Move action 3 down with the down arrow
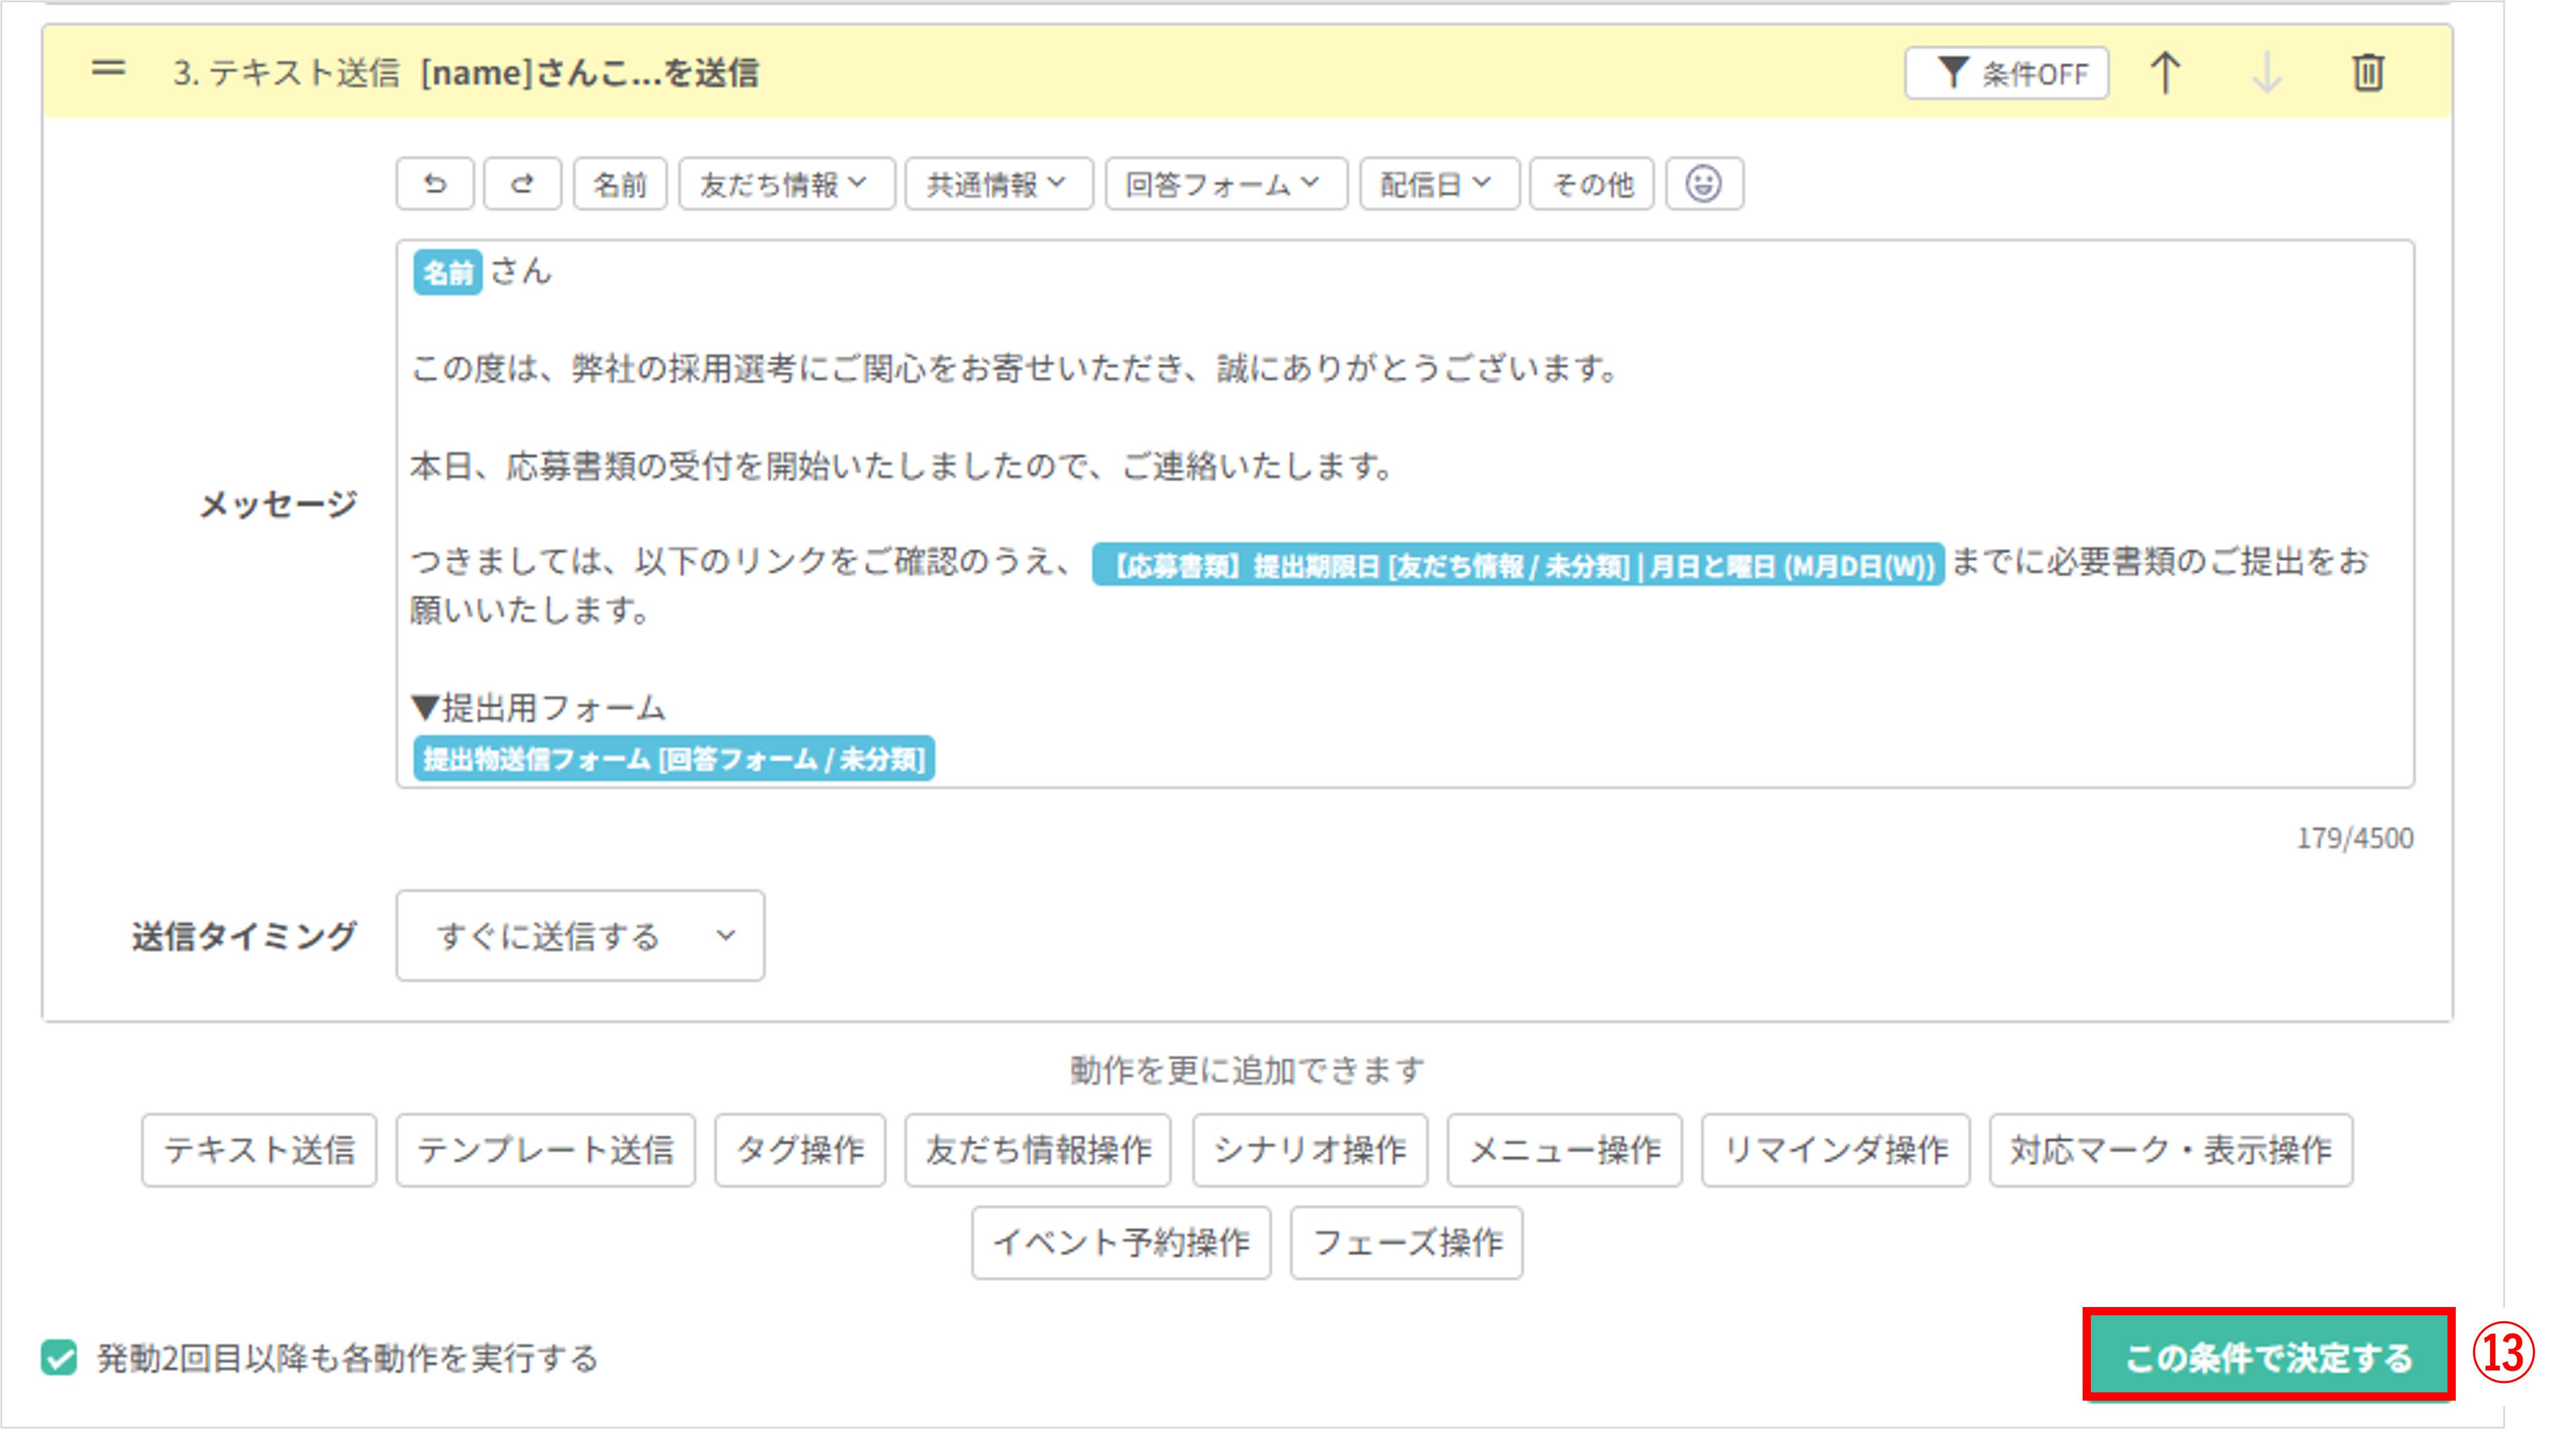 [2267, 71]
